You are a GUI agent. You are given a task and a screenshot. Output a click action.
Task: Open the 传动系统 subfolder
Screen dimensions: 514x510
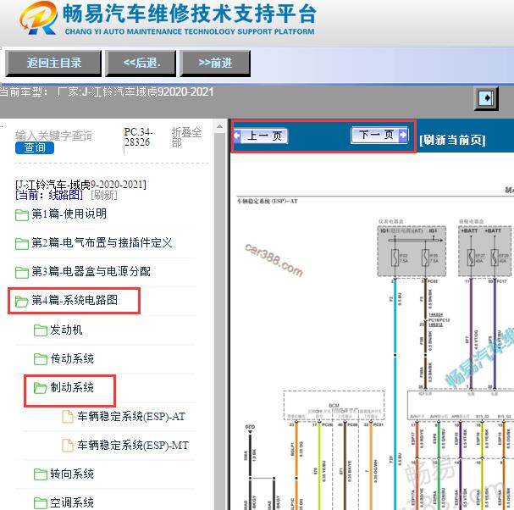click(x=72, y=359)
